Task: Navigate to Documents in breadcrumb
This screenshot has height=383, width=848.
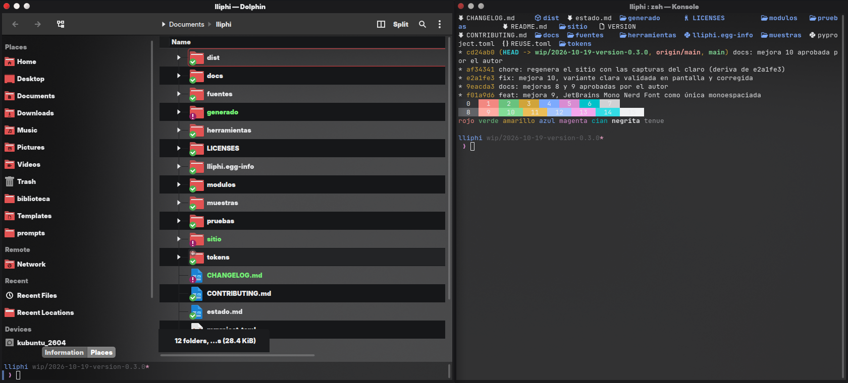Action: click(x=187, y=24)
